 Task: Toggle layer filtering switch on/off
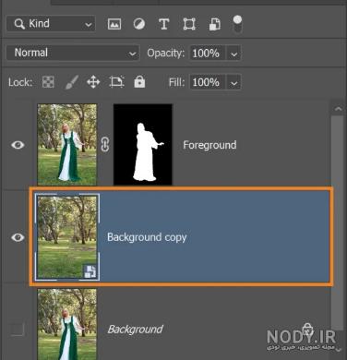[x=237, y=24]
